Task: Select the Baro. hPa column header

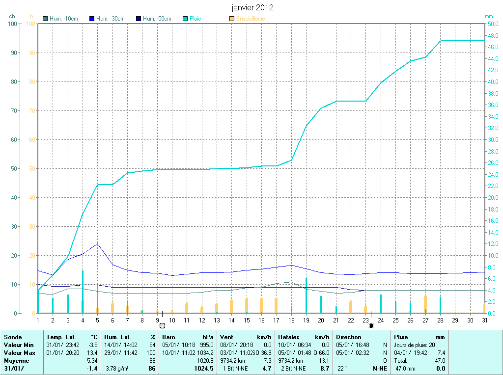Action: (188, 337)
